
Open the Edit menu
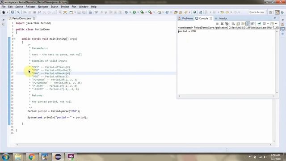[10, 7]
